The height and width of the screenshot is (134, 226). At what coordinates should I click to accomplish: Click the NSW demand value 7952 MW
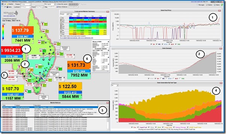pyautogui.click(x=79, y=76)
